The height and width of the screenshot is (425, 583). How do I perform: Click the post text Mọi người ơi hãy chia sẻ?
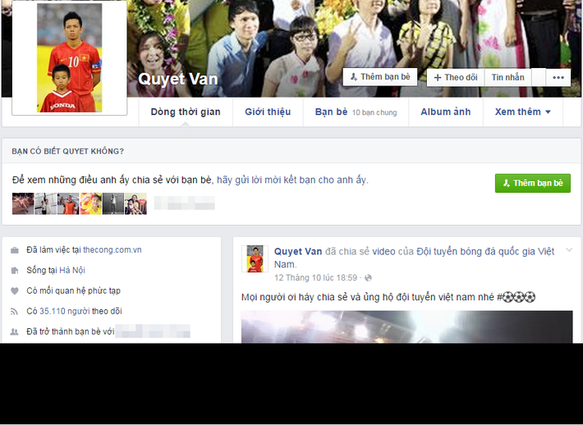(388, 297)
